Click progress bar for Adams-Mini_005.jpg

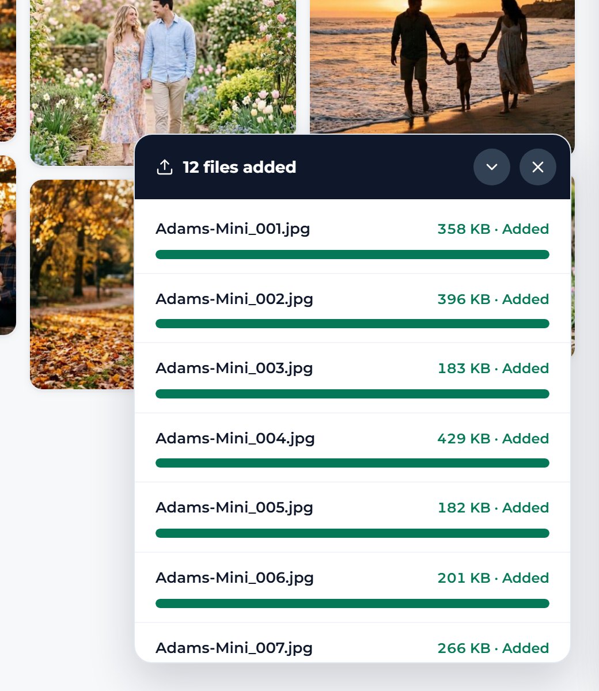352,533
